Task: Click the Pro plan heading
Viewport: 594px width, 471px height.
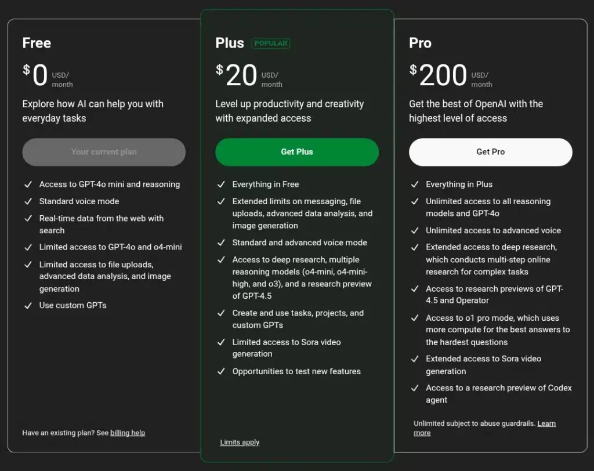Action: pos(420,44)
